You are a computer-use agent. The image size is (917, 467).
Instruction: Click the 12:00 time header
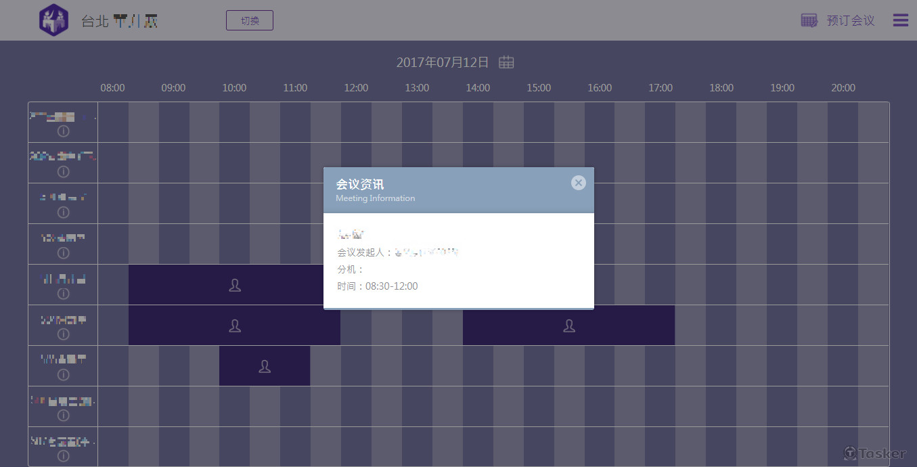(x=356, y=88)
